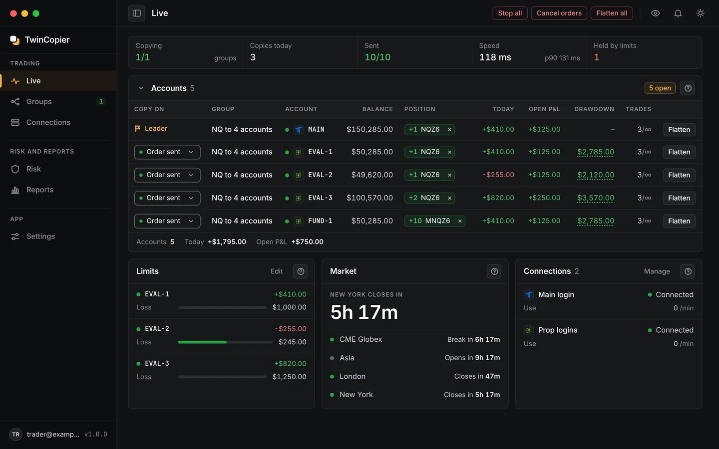719x449 pixels.
Task: Click EVAL-1 drawdown value $2,785.00
Action: [596, 152]
